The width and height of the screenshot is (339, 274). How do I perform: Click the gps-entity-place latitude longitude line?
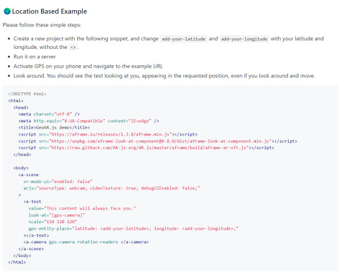pos(133,229)
